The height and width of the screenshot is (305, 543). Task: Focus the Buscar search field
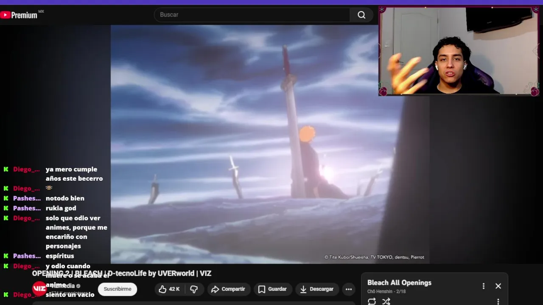pyautogui.click(x=252, y=15)
